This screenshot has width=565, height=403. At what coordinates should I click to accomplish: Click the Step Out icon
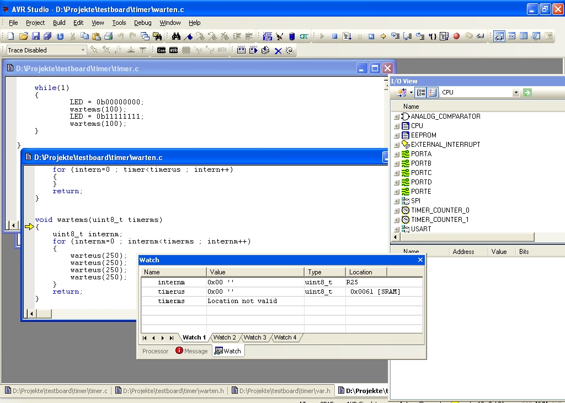click(420, 36)
